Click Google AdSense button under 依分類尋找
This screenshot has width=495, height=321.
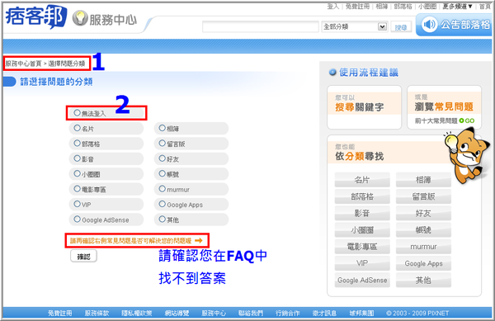click(x=362, y=280)
